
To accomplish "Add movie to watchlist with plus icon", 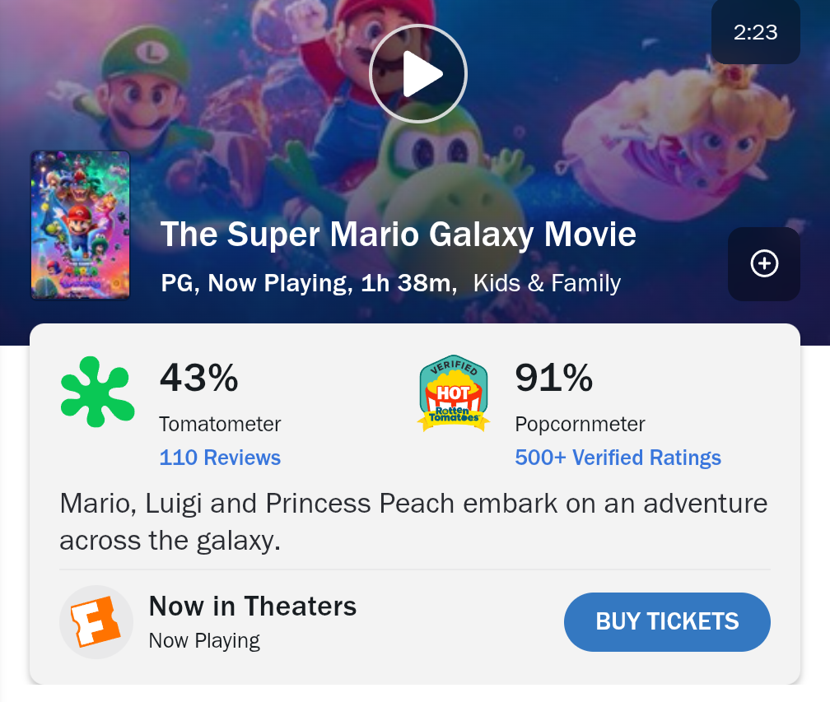I will click(764, 264).
